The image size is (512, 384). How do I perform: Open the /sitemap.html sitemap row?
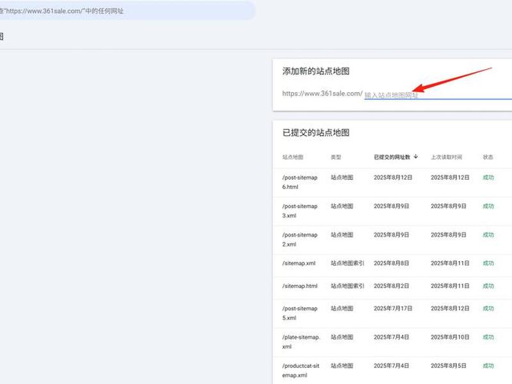pyautogui.click(x=392, y=288)
